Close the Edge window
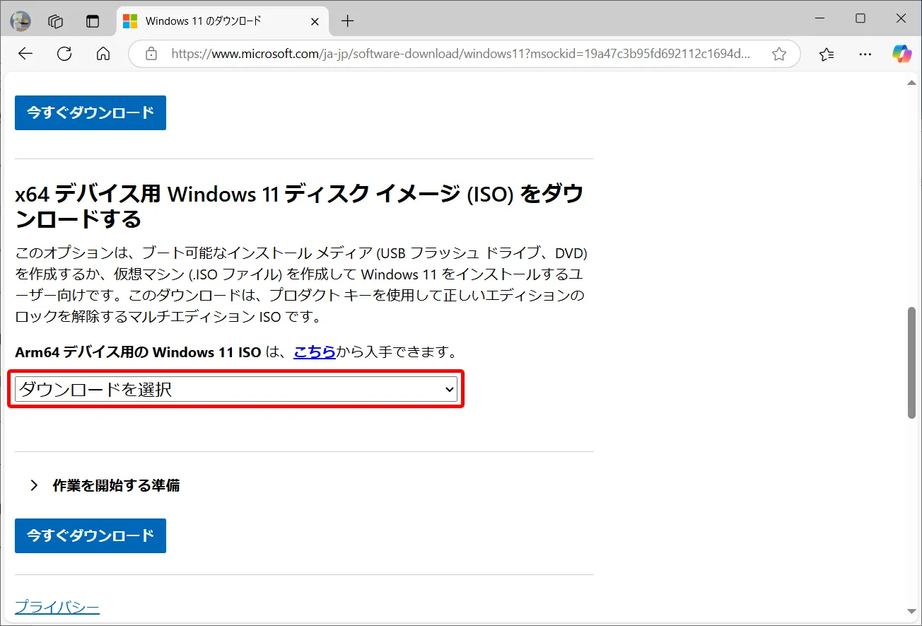922x626 pixels. click(901, 19)
